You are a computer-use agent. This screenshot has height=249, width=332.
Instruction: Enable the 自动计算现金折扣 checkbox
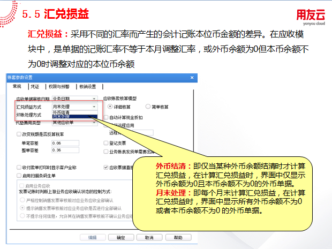coord(105,117)
